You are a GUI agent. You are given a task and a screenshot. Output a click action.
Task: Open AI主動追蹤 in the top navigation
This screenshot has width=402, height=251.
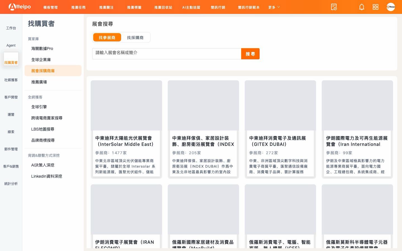pos(191,7)
